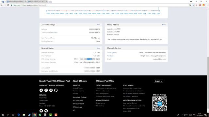This screenshot has width=209, height=117.
Task: Switch to the Курс Биткоин browser tab
Action: pyautogui.click(x=37, y=2)
